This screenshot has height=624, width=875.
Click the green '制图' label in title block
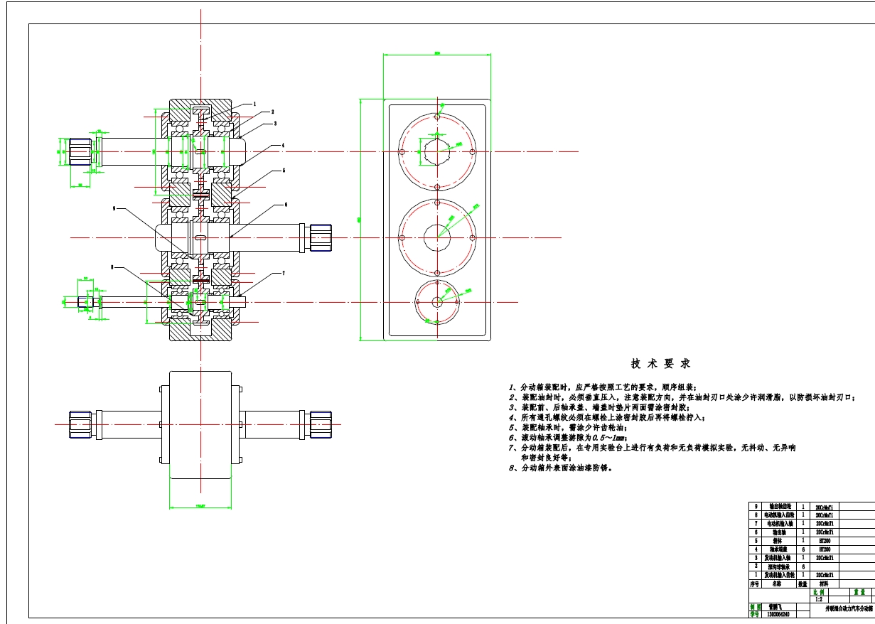pos(756,607)
